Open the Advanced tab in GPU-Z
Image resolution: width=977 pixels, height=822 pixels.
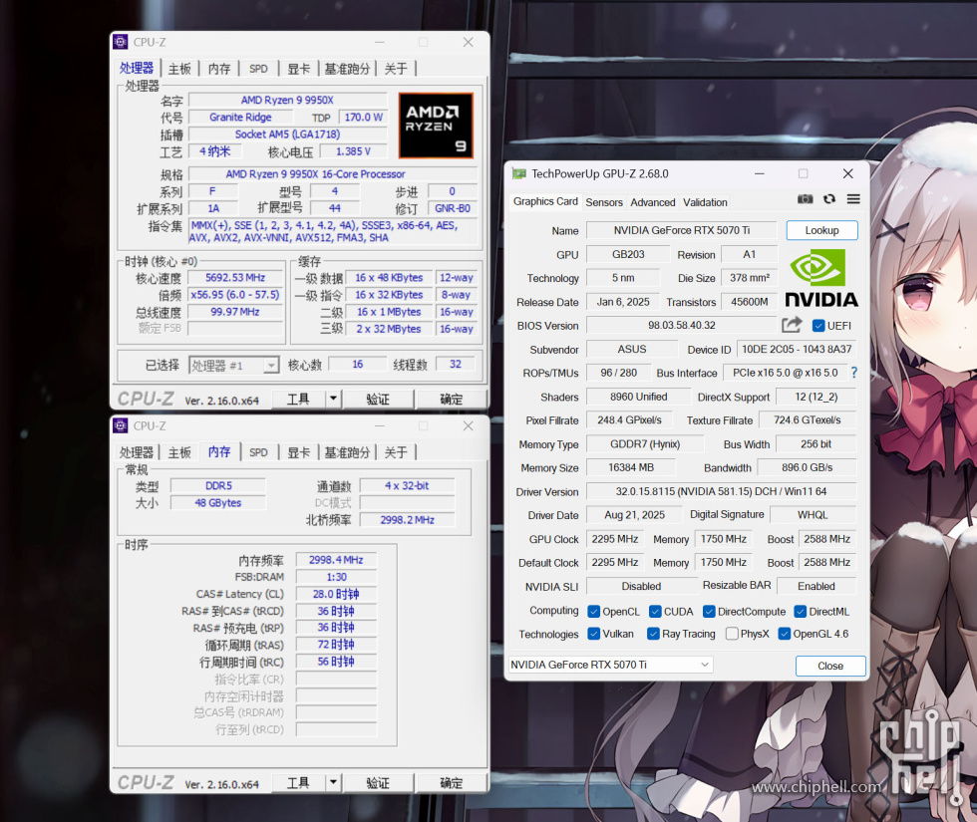pos(652,202)
